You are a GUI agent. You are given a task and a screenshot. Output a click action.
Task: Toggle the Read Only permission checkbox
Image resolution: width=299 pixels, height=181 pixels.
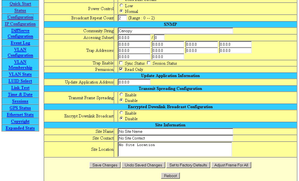[x=121, y=69]
